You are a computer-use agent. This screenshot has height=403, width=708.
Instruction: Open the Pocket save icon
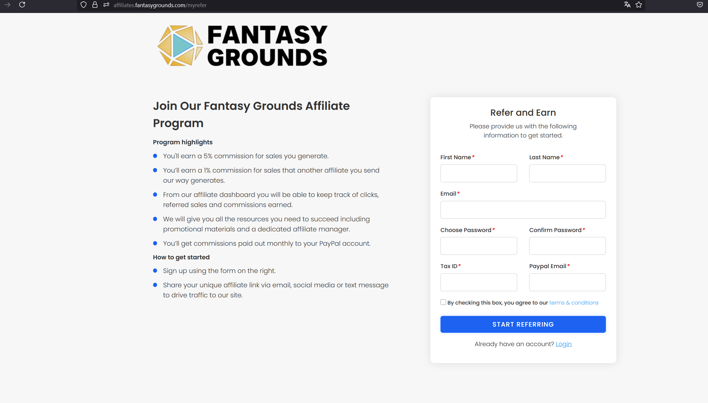pos(700,5)
